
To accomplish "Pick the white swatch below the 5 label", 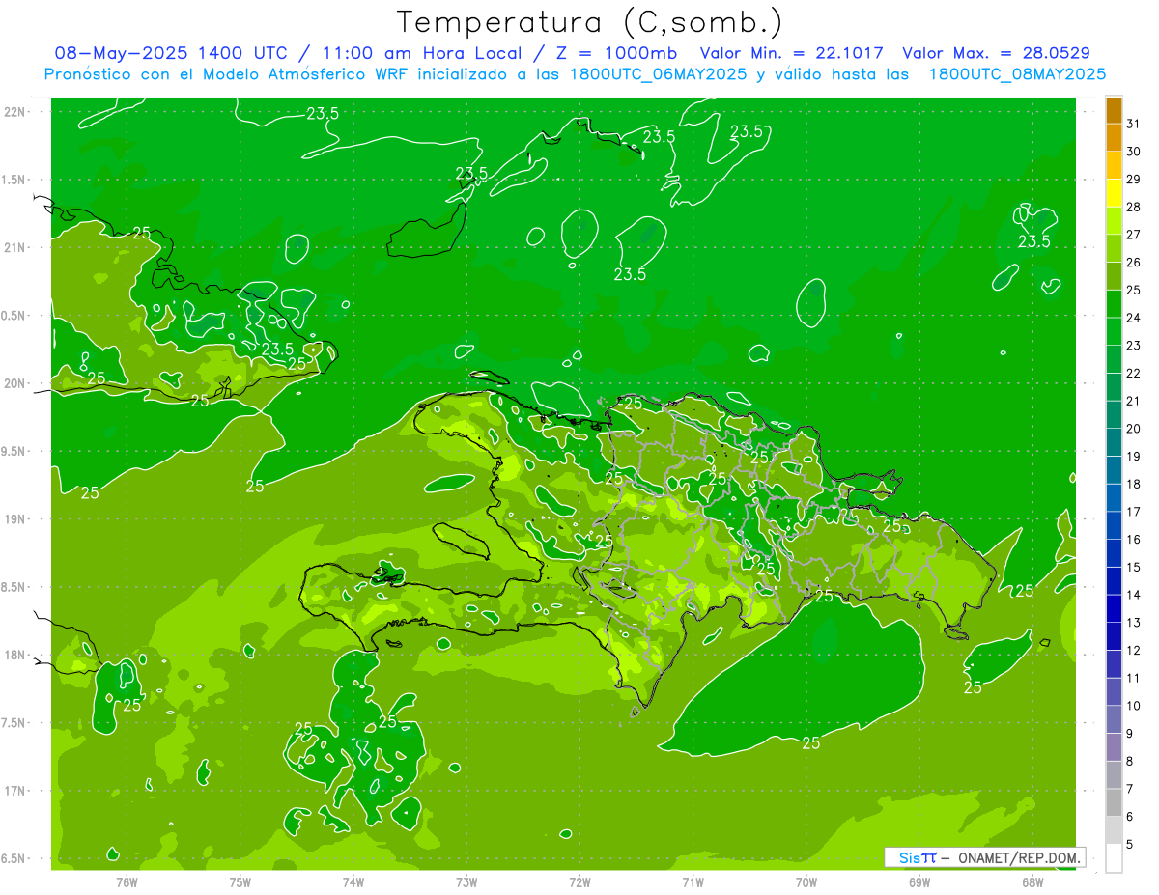I will point(1114,857).
